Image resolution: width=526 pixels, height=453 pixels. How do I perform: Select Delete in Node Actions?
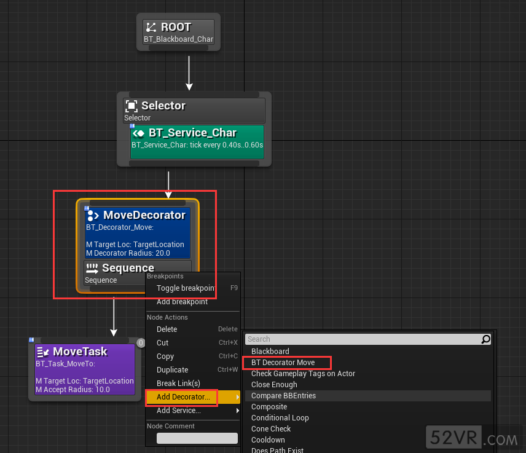point(167,329)
